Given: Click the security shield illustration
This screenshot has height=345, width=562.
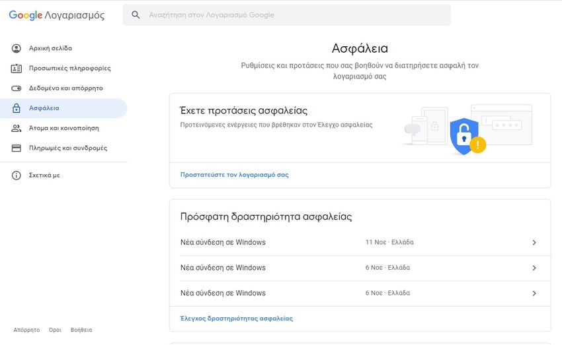Looking at the screenshot, I should pyautogui.click(x=464, y=135).
